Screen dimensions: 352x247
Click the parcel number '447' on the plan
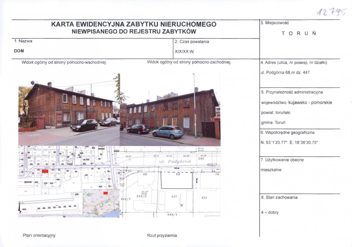tap(175, 196)
